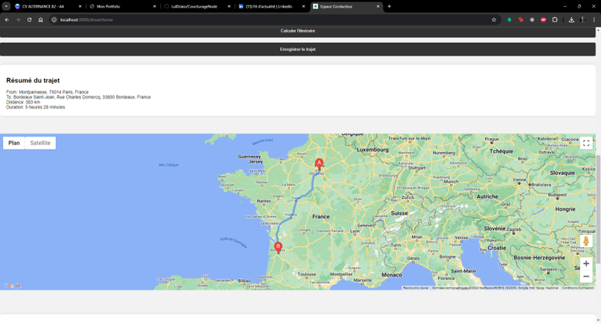
Task: Open the browser home page
Action: [41, 20]
